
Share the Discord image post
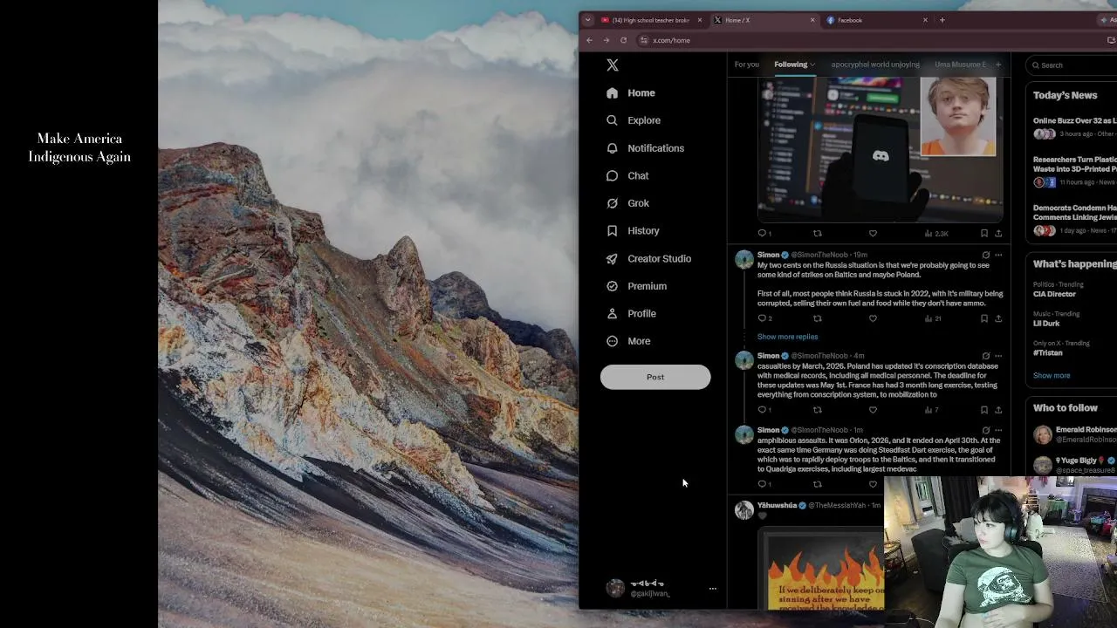click(x=998, y=234)
